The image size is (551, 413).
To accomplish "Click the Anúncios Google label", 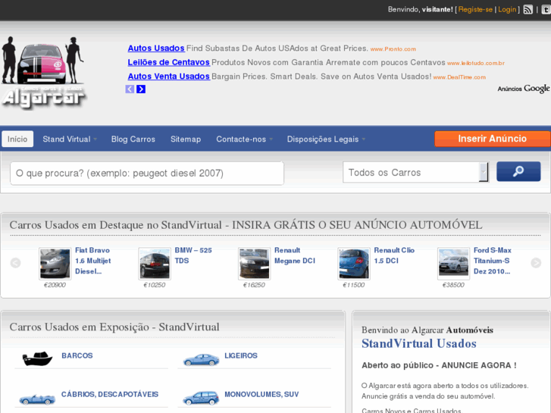I will (524, 89).
